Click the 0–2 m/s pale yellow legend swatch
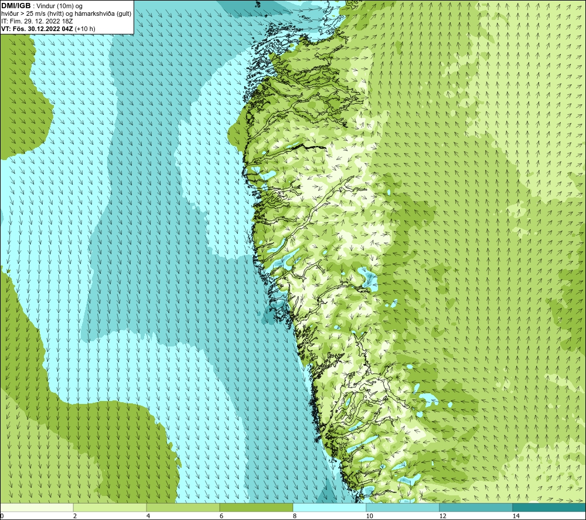586x520 pixels. pos(36,508)
